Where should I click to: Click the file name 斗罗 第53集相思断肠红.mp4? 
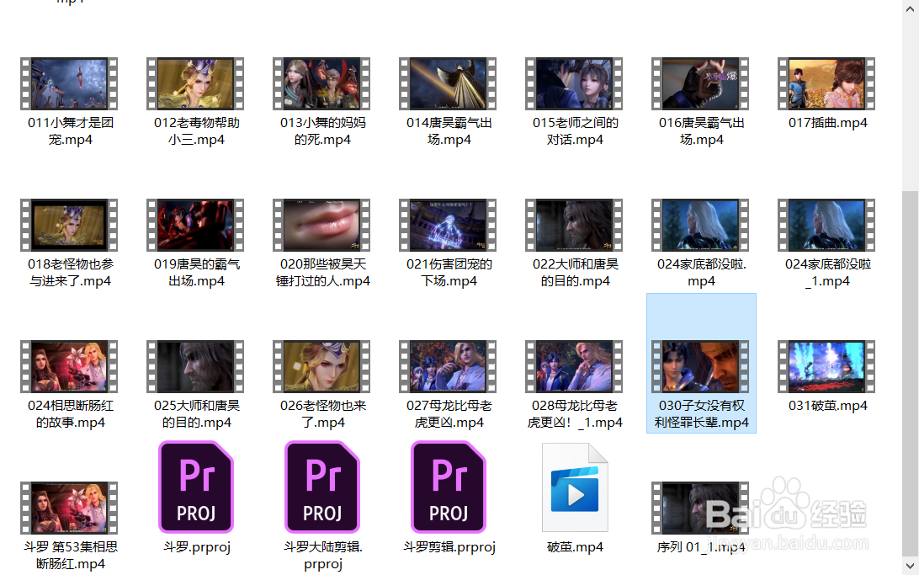pos(71,555)
